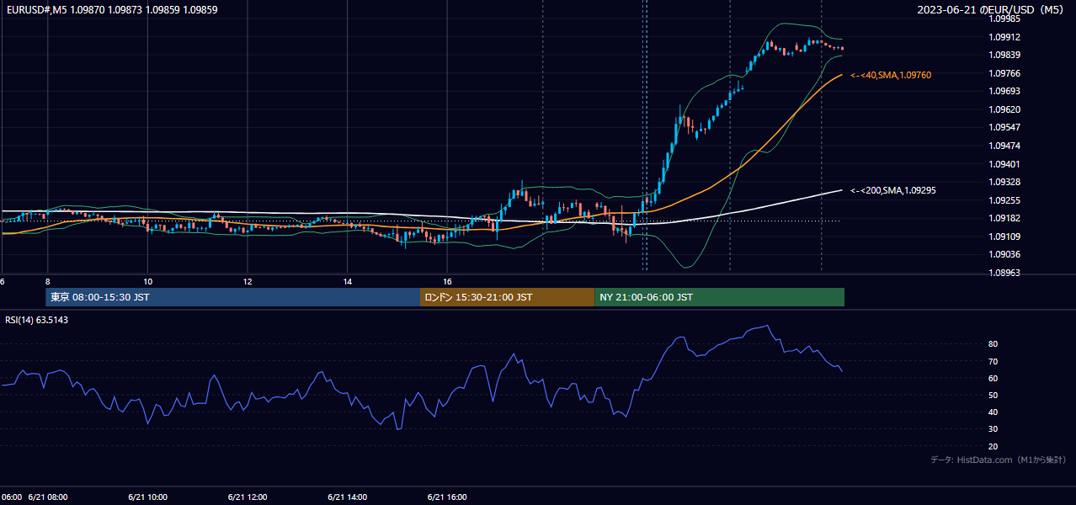Click the hour 14 tick on chart time axis
1076x505 pixels.
point(348,281)
